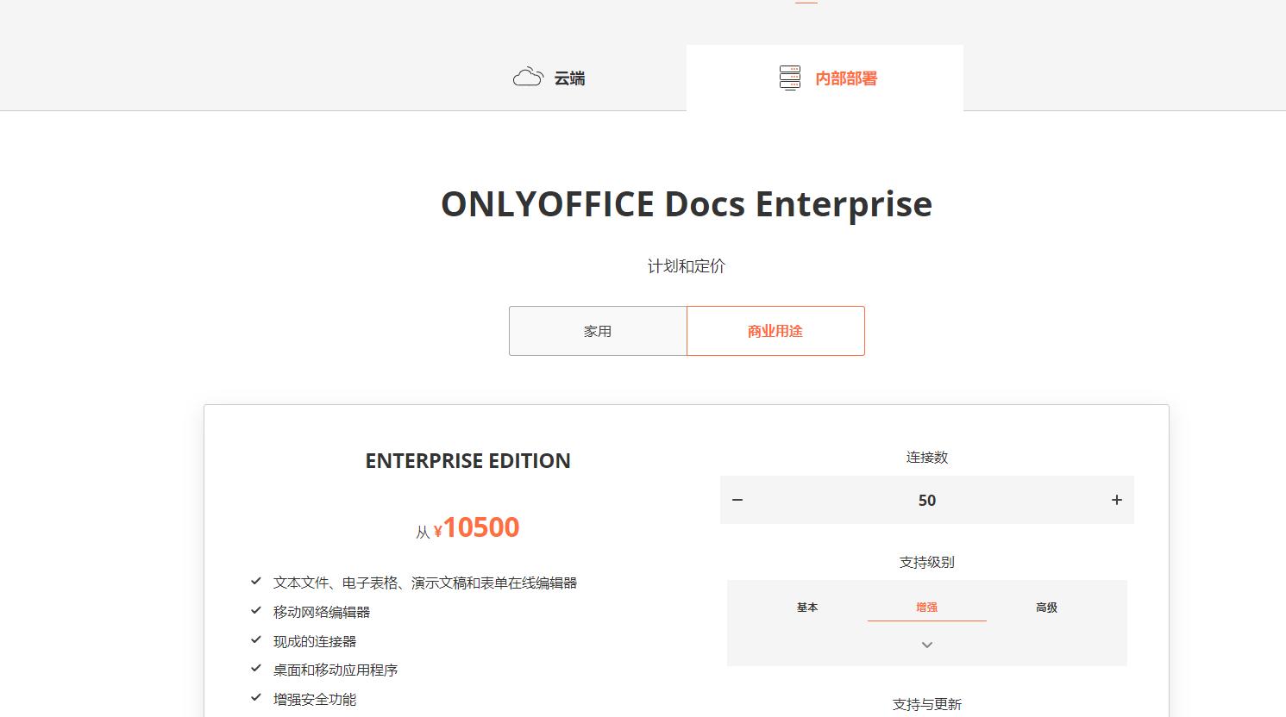
Task: Switch to the 云端 tab
Action: point(549,77)
